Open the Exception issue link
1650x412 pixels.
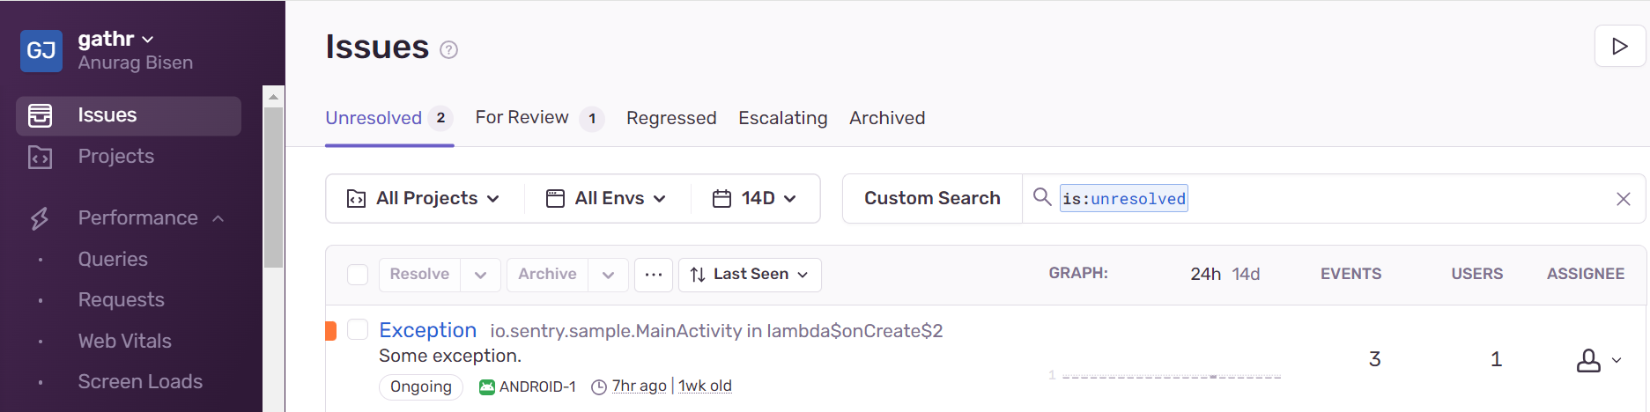click(427, 330)
